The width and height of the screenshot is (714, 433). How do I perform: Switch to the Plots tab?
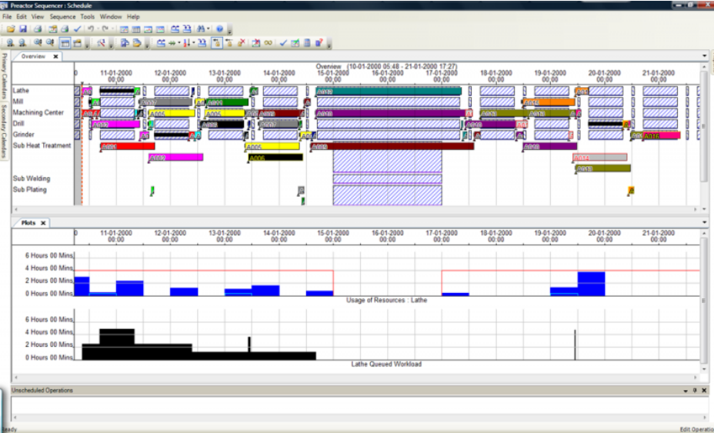[28, 223]
